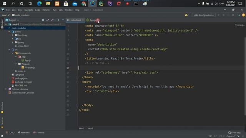Image resolution: width=246 pixels, height=138 pixels.
Task: Open File Explorer from the taskbar
Action: pyautogui.click(x=48, y=3)
